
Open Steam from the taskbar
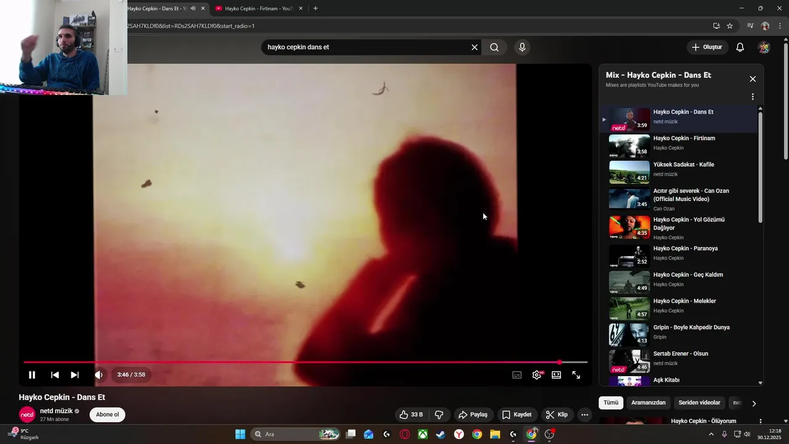point(441,435)
